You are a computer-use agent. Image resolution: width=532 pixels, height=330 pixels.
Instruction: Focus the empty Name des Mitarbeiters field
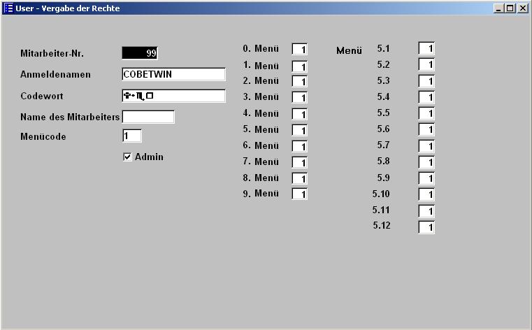(x=148, y=117)
